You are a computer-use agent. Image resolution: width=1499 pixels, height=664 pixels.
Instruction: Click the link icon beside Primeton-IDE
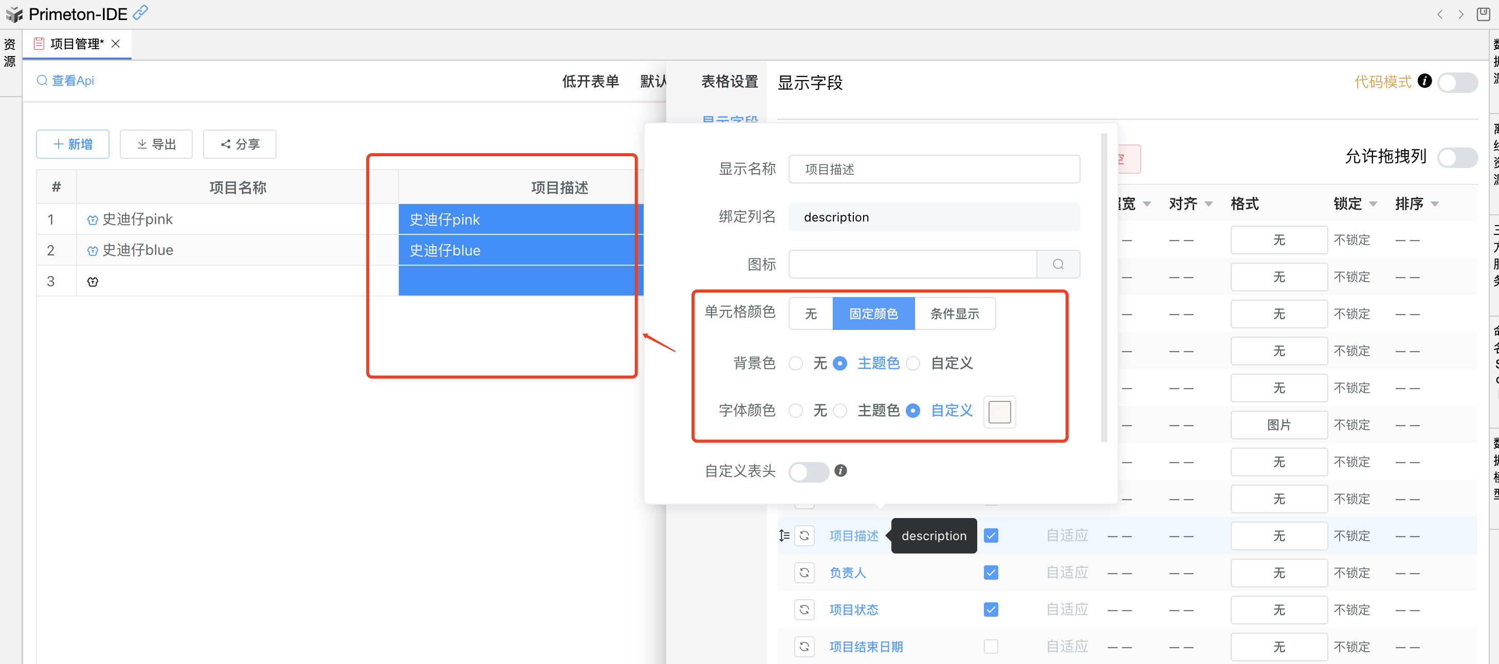pyautogui.click(x=140, y=12)
